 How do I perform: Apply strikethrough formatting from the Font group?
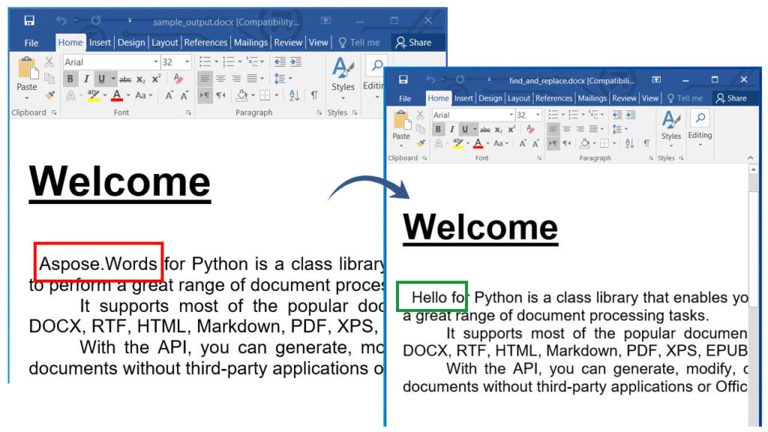pyautogui.click(x=484, y=128)
